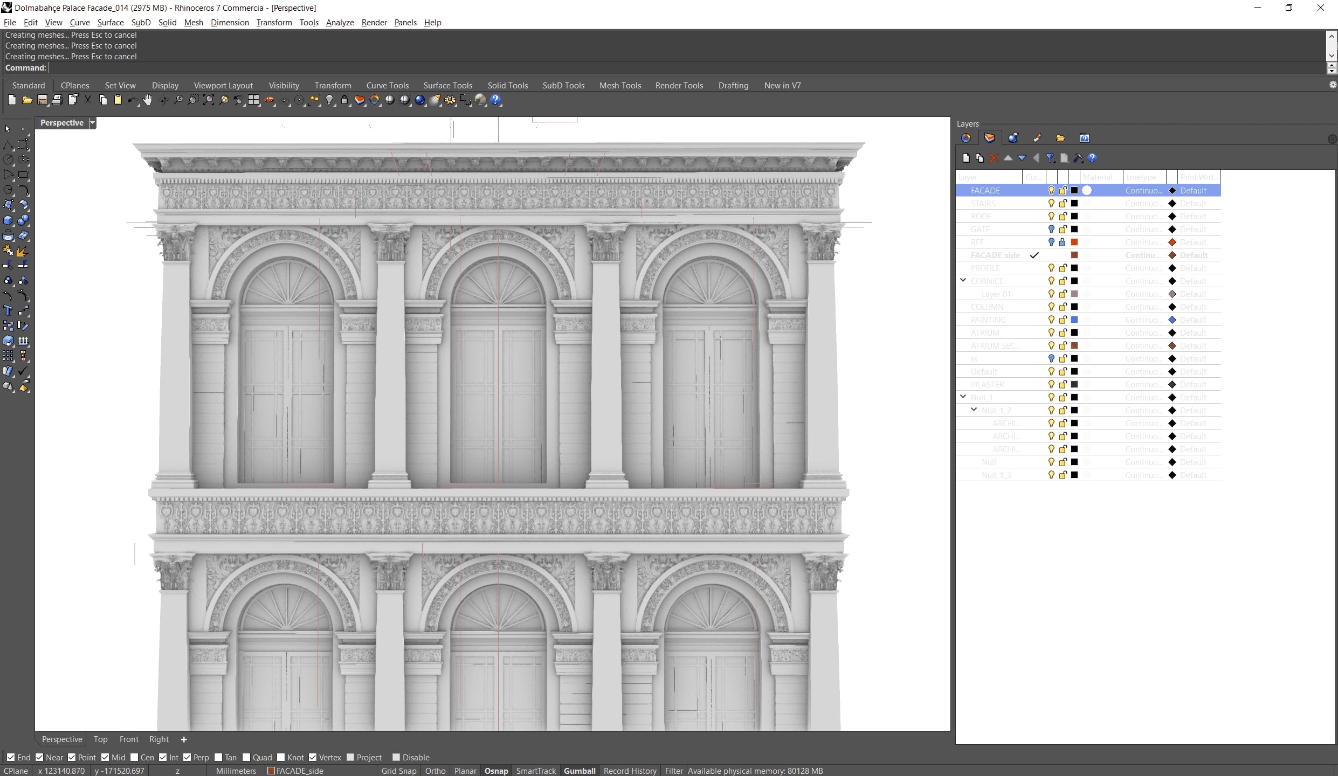Toggle the Quad snap checkbox
The height and width of the screenshot is (776, 1338).
(245, 758)
